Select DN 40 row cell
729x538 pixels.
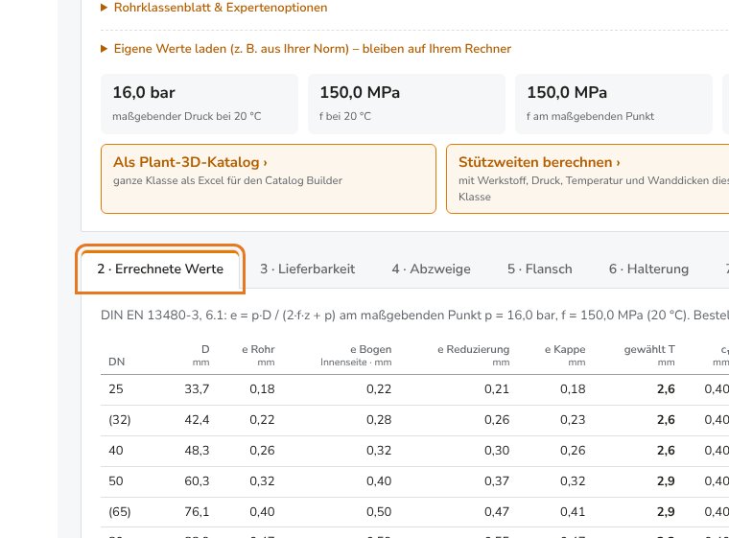(116, 450)
